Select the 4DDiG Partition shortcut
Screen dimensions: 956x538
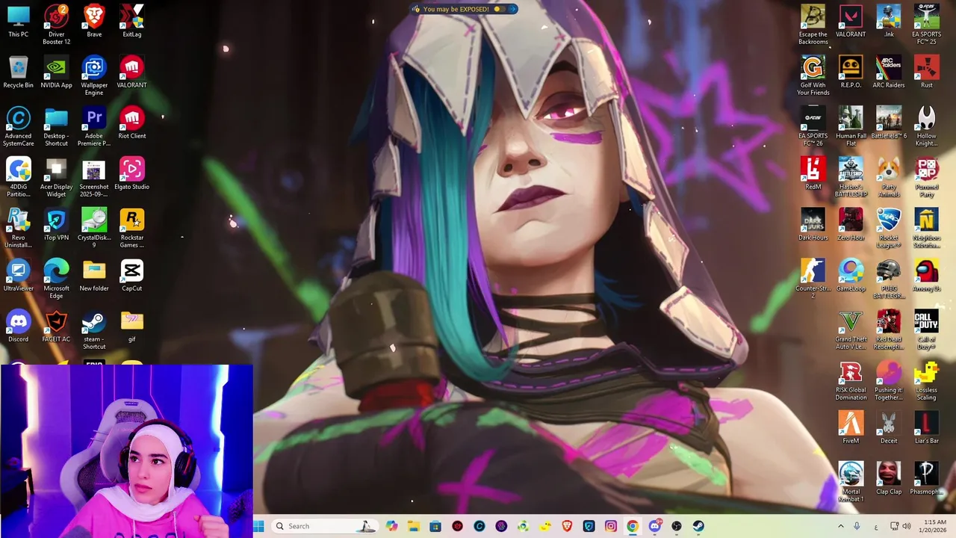click(x=19, y=177)
